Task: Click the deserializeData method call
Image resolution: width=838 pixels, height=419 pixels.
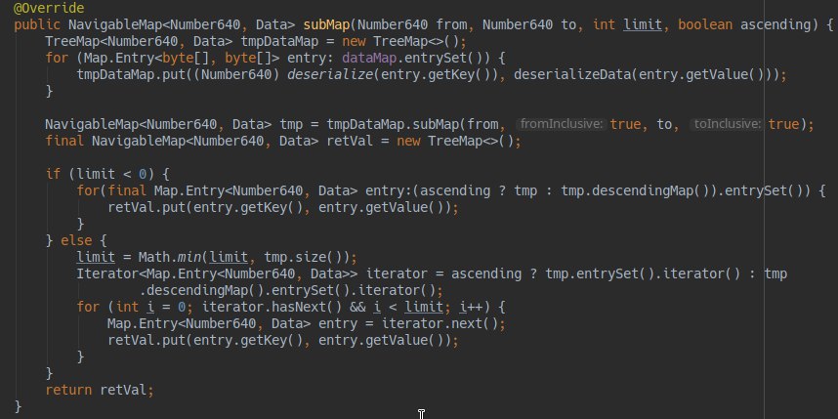Action: [572, 74]
